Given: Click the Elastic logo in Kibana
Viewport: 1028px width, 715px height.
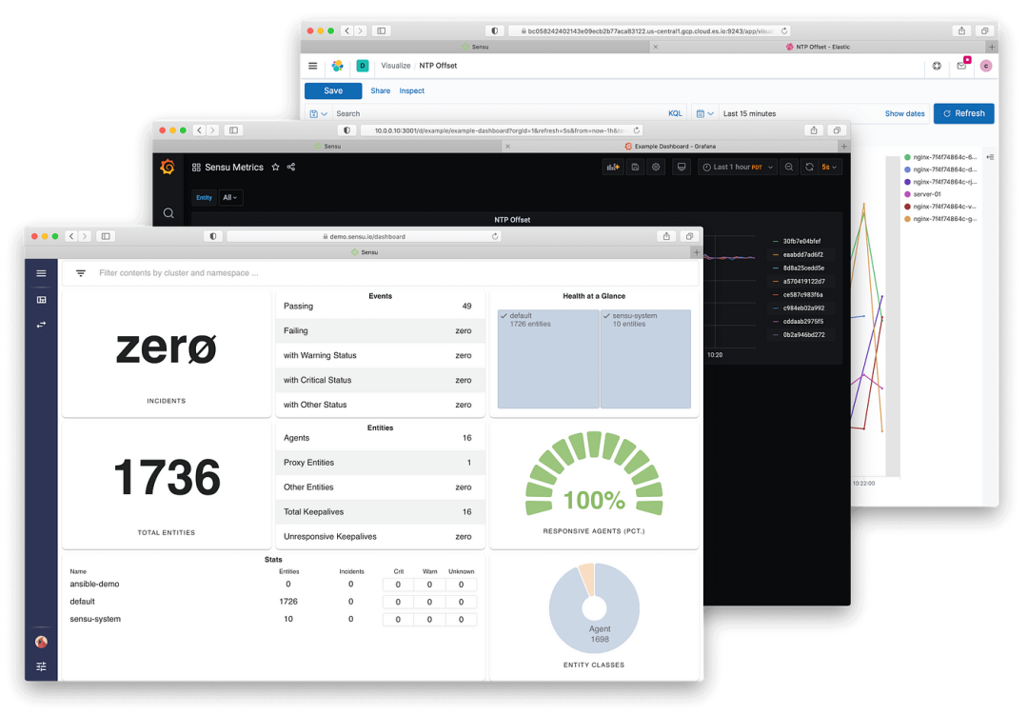Looking at the screenshot, I should (338, 66).
